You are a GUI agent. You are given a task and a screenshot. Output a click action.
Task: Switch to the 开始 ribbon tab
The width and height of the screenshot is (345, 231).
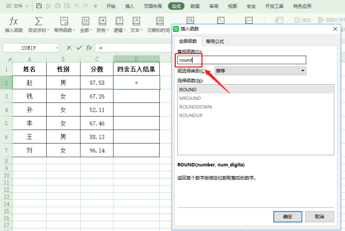[x=111, y=6]
